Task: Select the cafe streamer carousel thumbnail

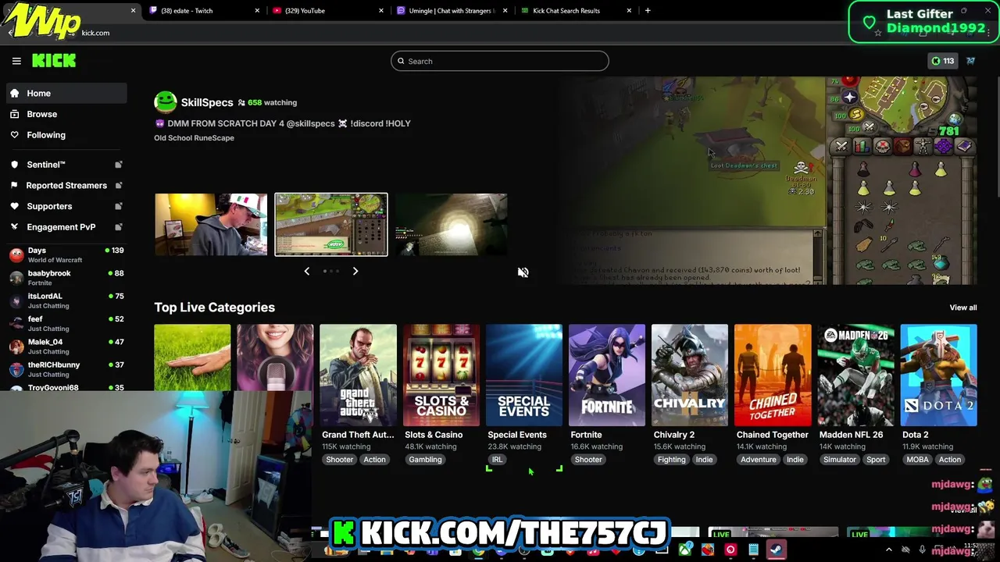Action: 211,225
